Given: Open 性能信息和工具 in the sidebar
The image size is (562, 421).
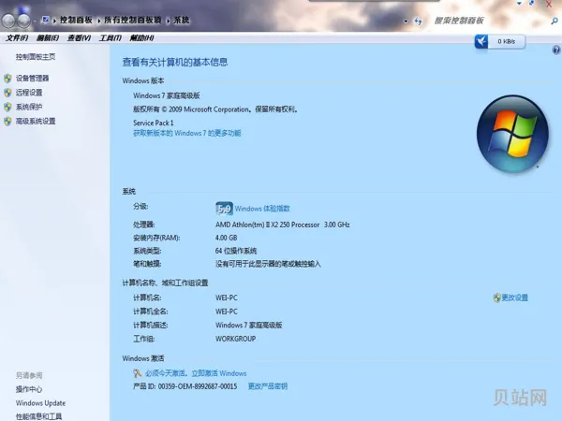Looking at the screenshot, I should click(x=38, y=416).
